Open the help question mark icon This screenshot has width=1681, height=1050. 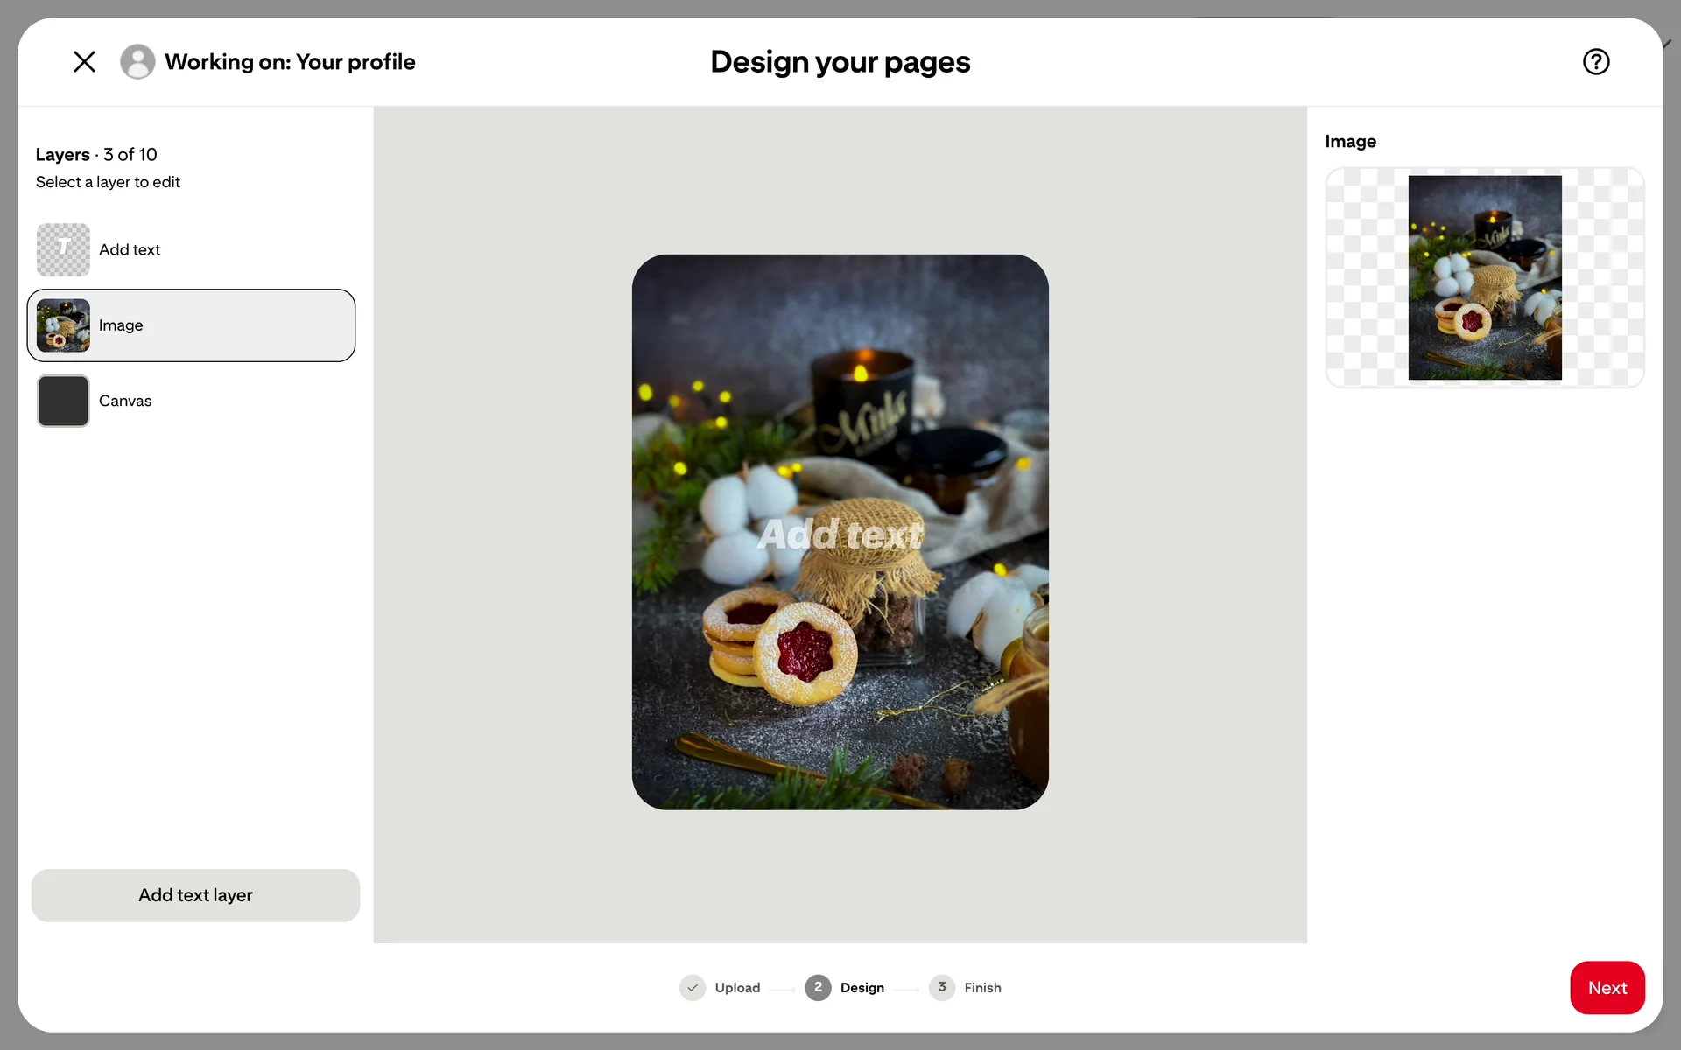tap(1596, 61)
